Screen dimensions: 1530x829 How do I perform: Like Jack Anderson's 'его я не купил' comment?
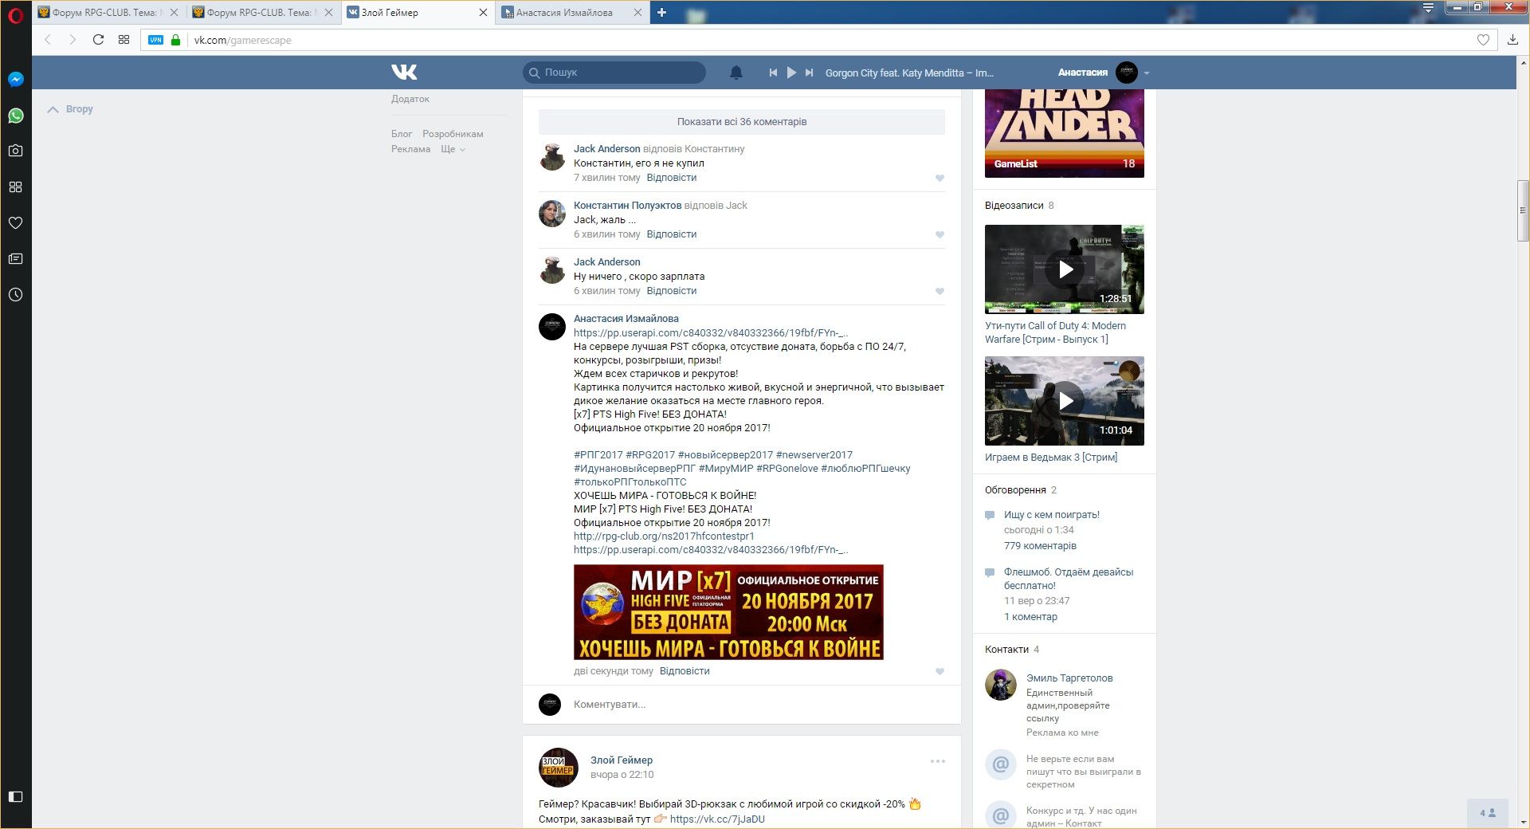pos(940,179)
